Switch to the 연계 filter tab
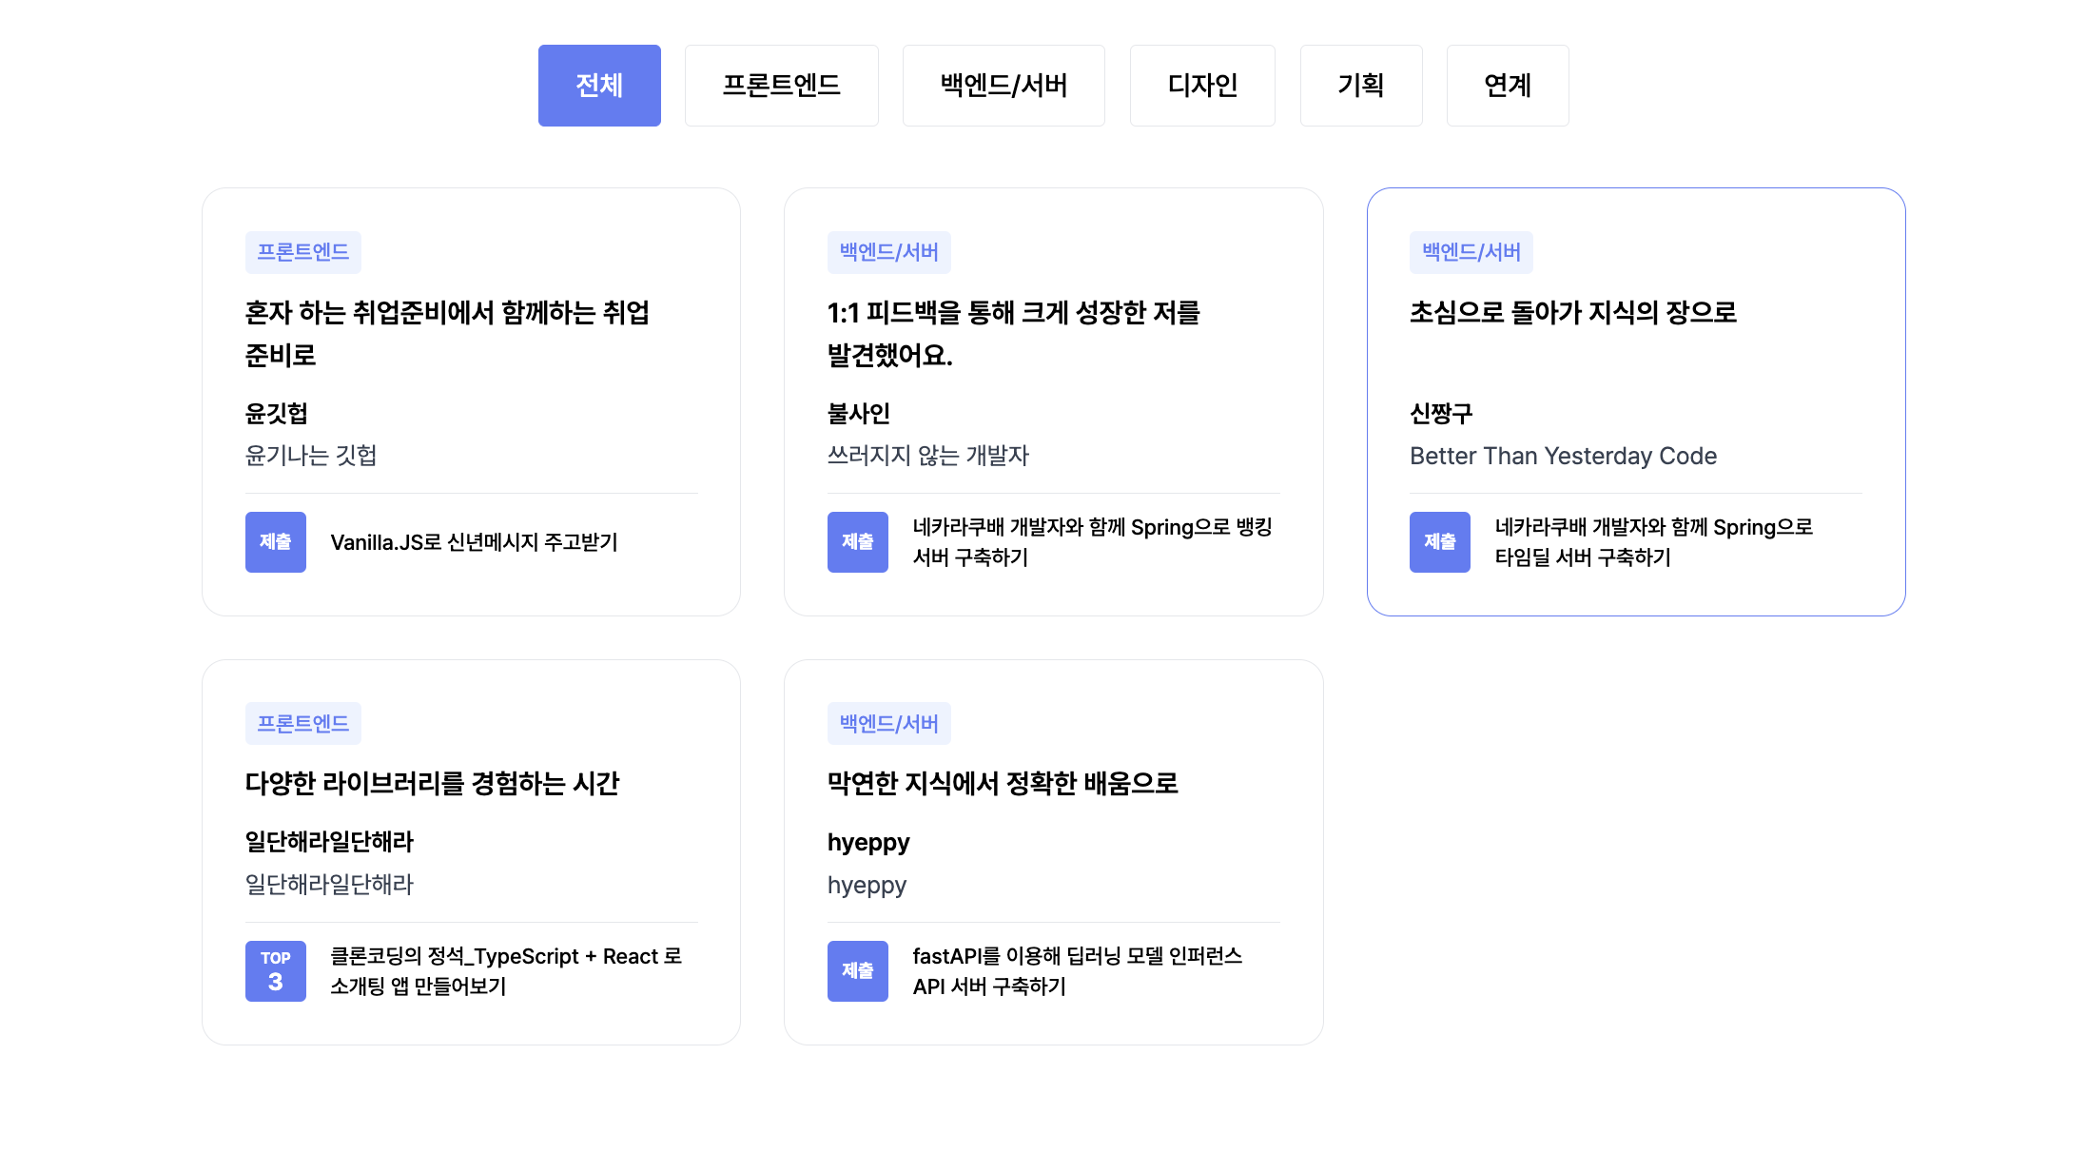2085x1172 pixels. [x=1508, y=86]
